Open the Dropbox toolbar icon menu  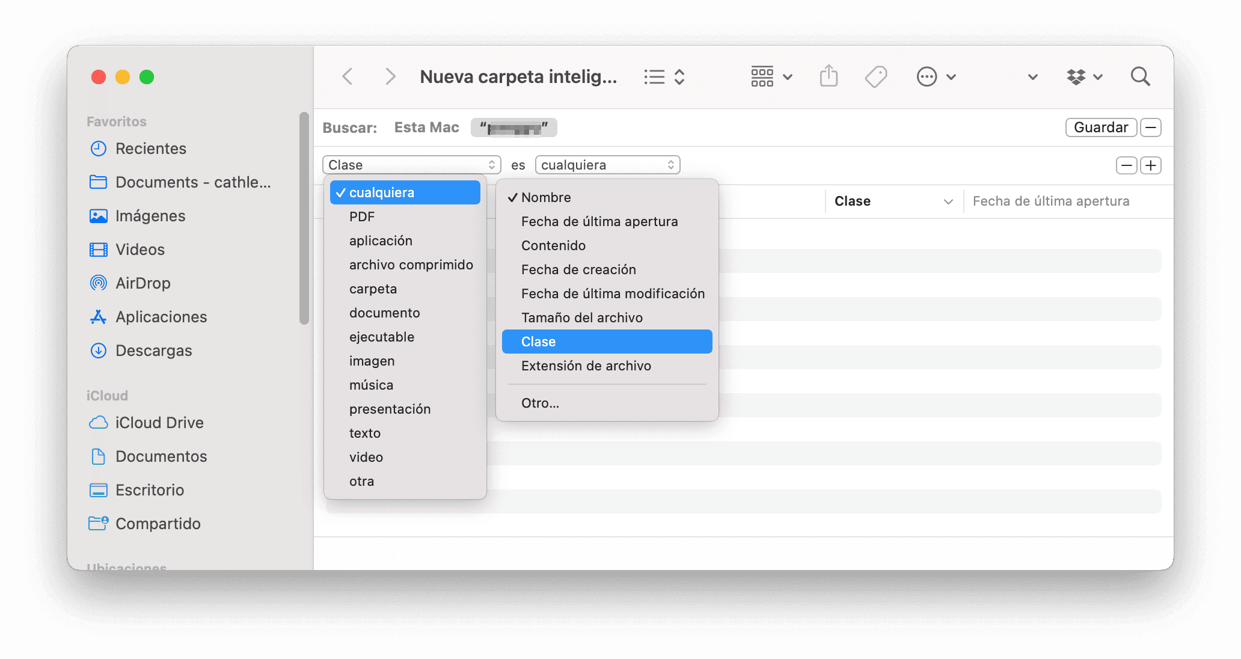click(x=1076, y=77)
